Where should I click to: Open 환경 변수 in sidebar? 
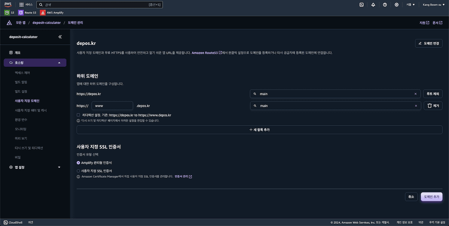click(21, 120)
